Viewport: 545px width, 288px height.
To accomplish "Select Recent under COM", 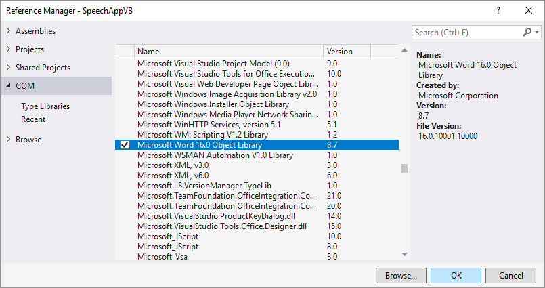I will point(33,119).
